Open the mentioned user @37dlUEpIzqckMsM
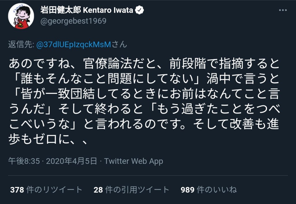 74,44
